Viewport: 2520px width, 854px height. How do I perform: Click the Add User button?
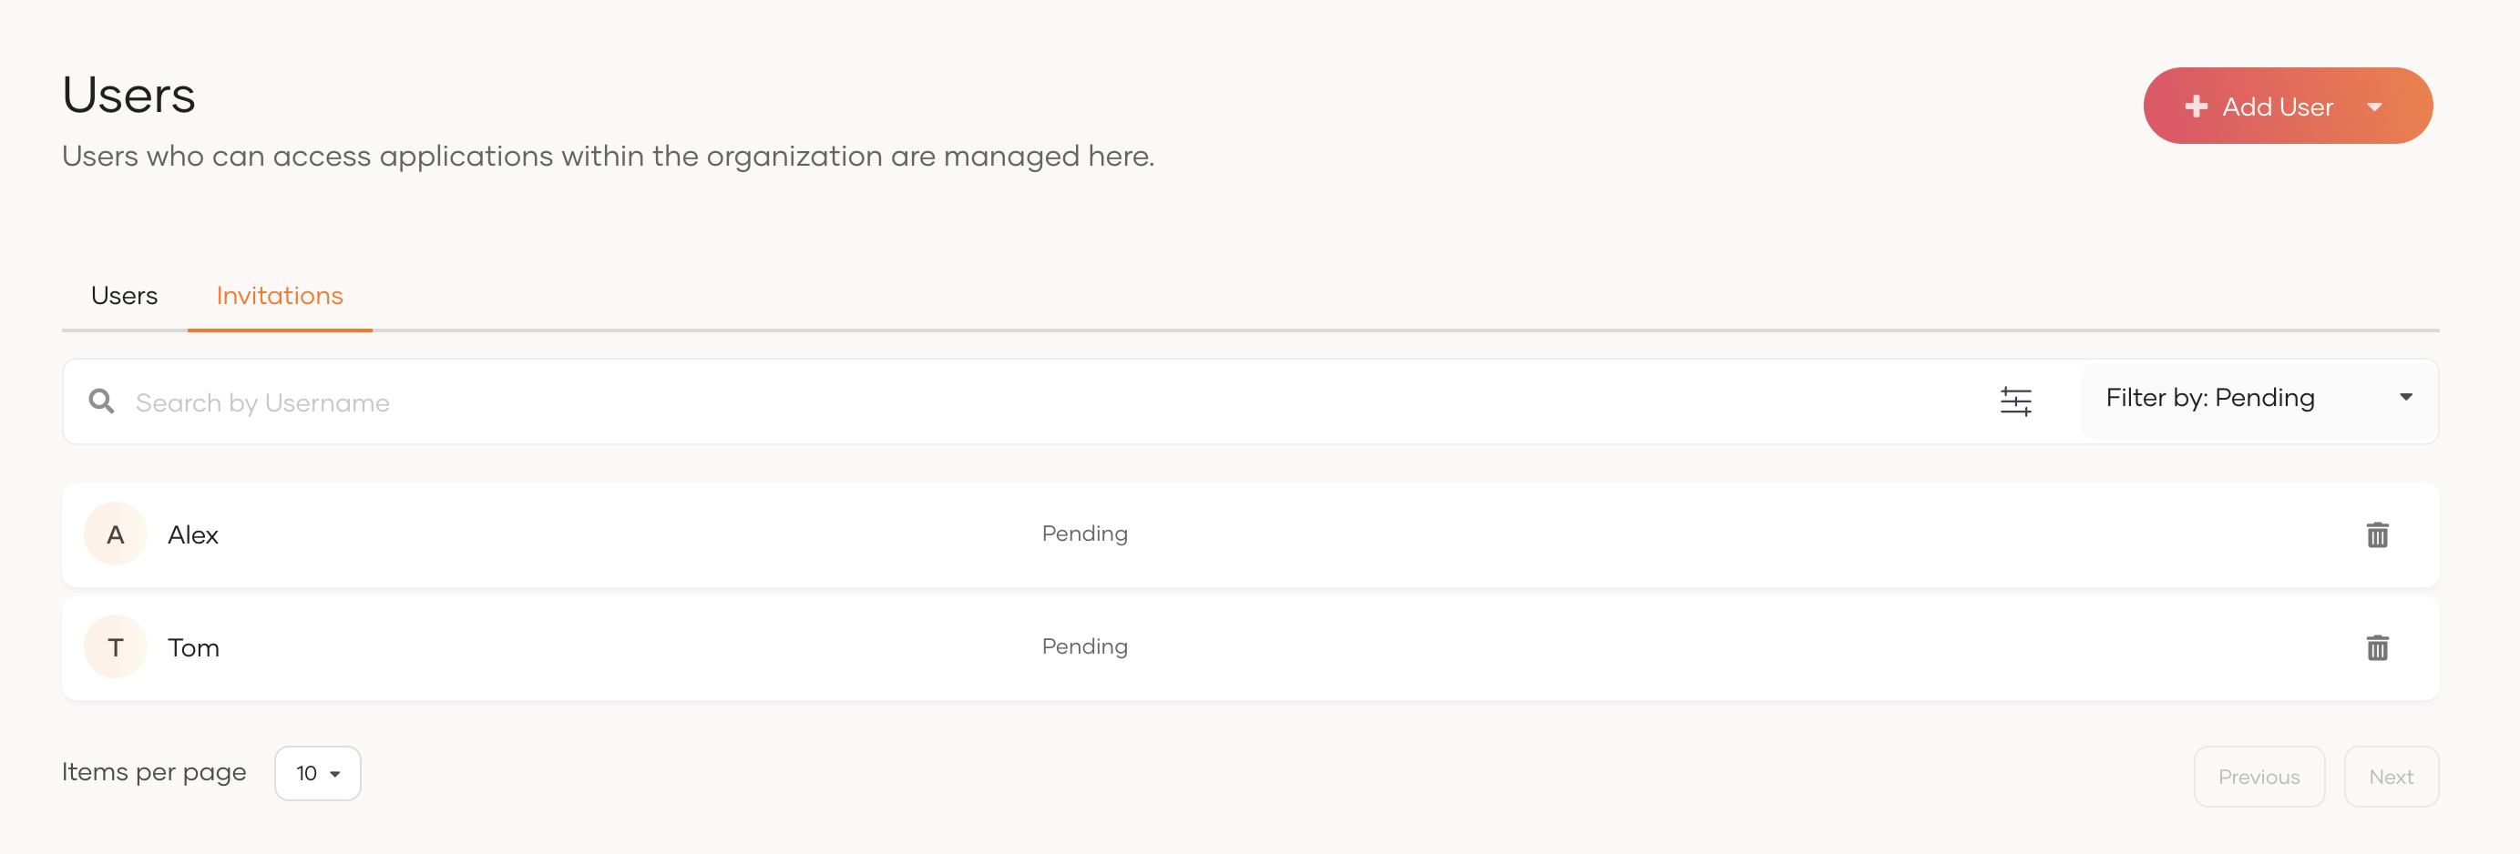coord(2287,106)
